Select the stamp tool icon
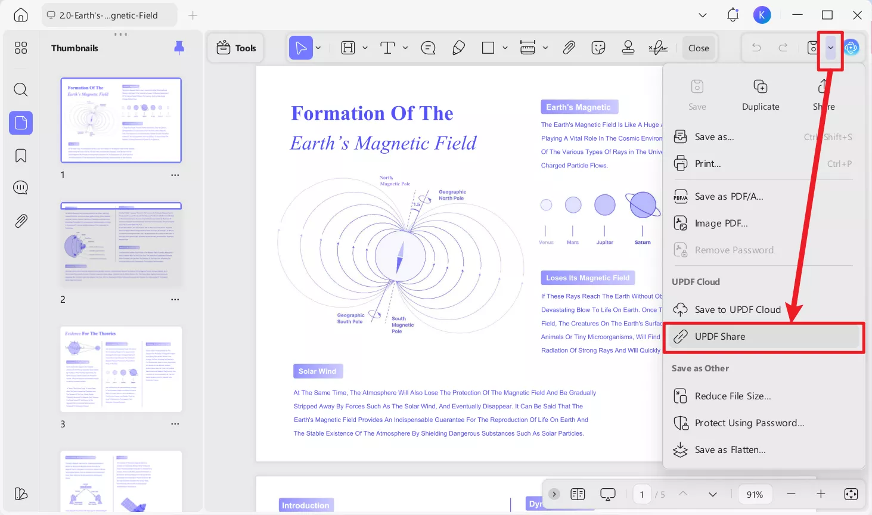Viewport: 872px width, 515px height. point(628,48)
